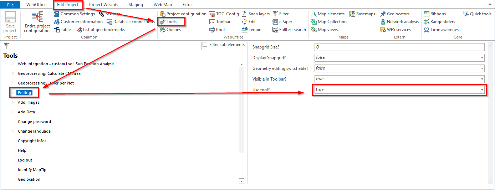This screenshot has width=495, height=190.
Task: Click the Save project icon
Action: (10, 22)
